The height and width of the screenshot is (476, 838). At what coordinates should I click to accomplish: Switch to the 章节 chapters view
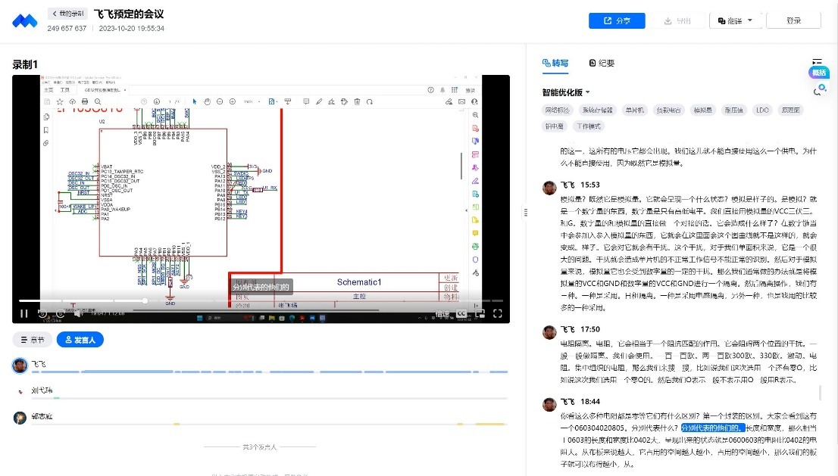point(33,341)
